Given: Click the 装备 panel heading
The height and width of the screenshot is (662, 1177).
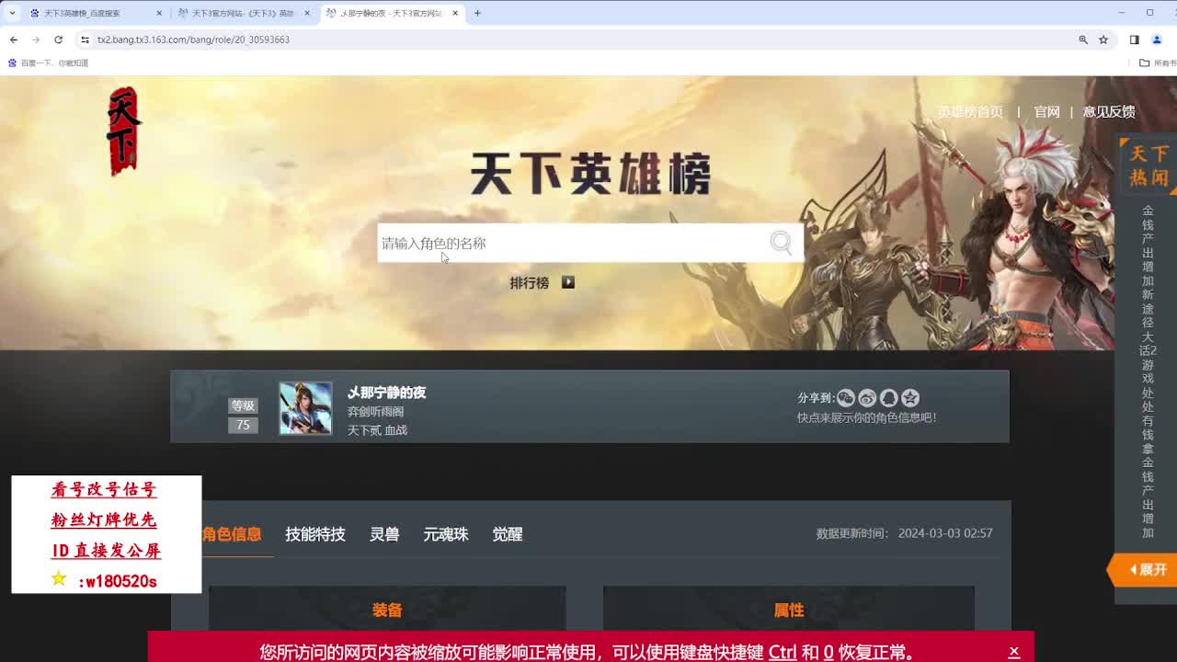Looking at the screenshot, I should coord(387,611).
